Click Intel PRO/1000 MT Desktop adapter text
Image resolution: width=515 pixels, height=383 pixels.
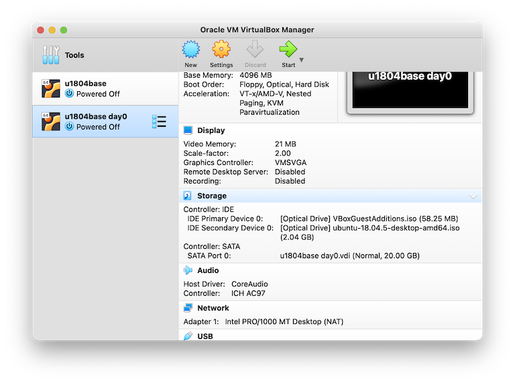tap(284, 321)
